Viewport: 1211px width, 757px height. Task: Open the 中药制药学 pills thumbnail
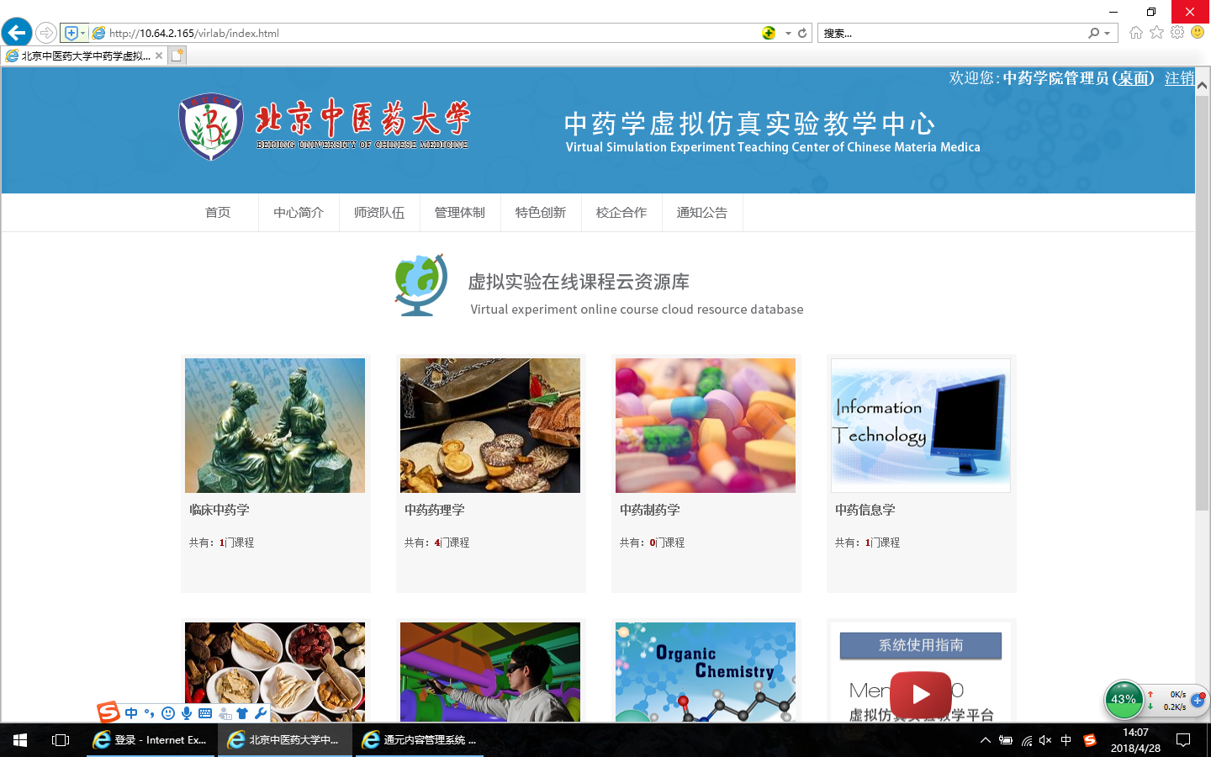click(706, 426)
